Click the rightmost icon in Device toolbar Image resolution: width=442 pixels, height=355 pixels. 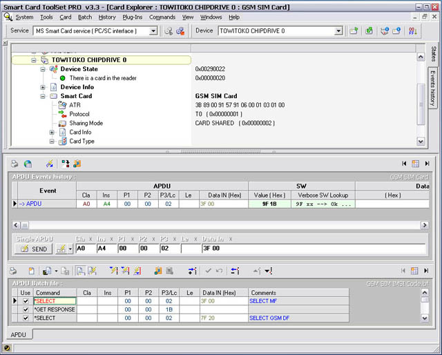[x=413, y=31]
